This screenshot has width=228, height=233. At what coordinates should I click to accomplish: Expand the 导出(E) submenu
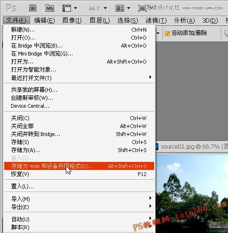(x=79, y=207)
